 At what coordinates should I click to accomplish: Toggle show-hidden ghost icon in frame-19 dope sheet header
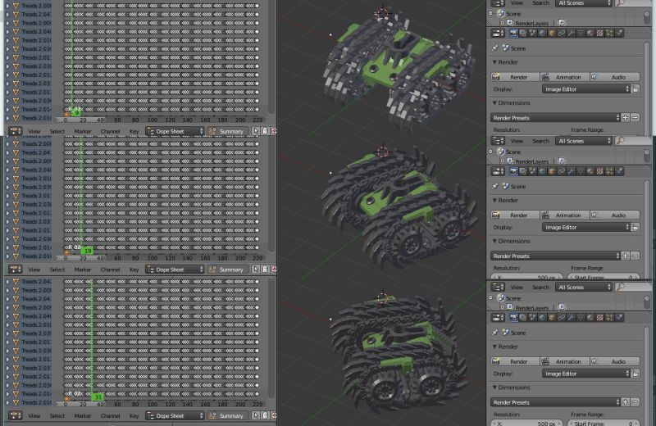265,270
